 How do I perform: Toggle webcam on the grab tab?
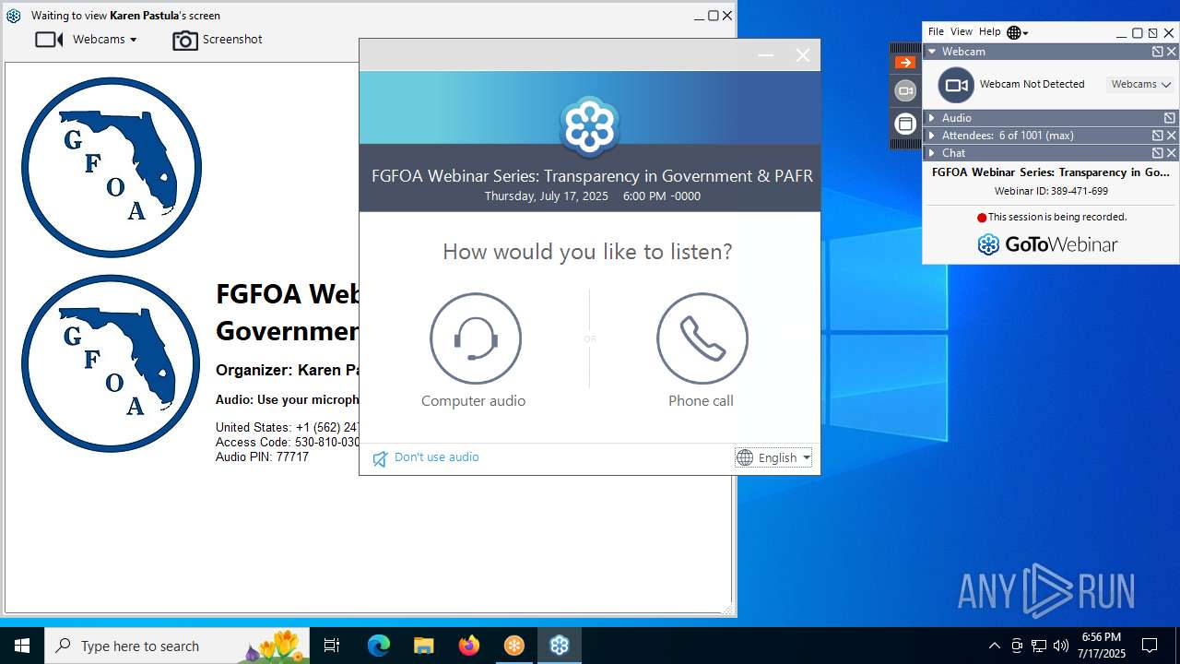905,90
